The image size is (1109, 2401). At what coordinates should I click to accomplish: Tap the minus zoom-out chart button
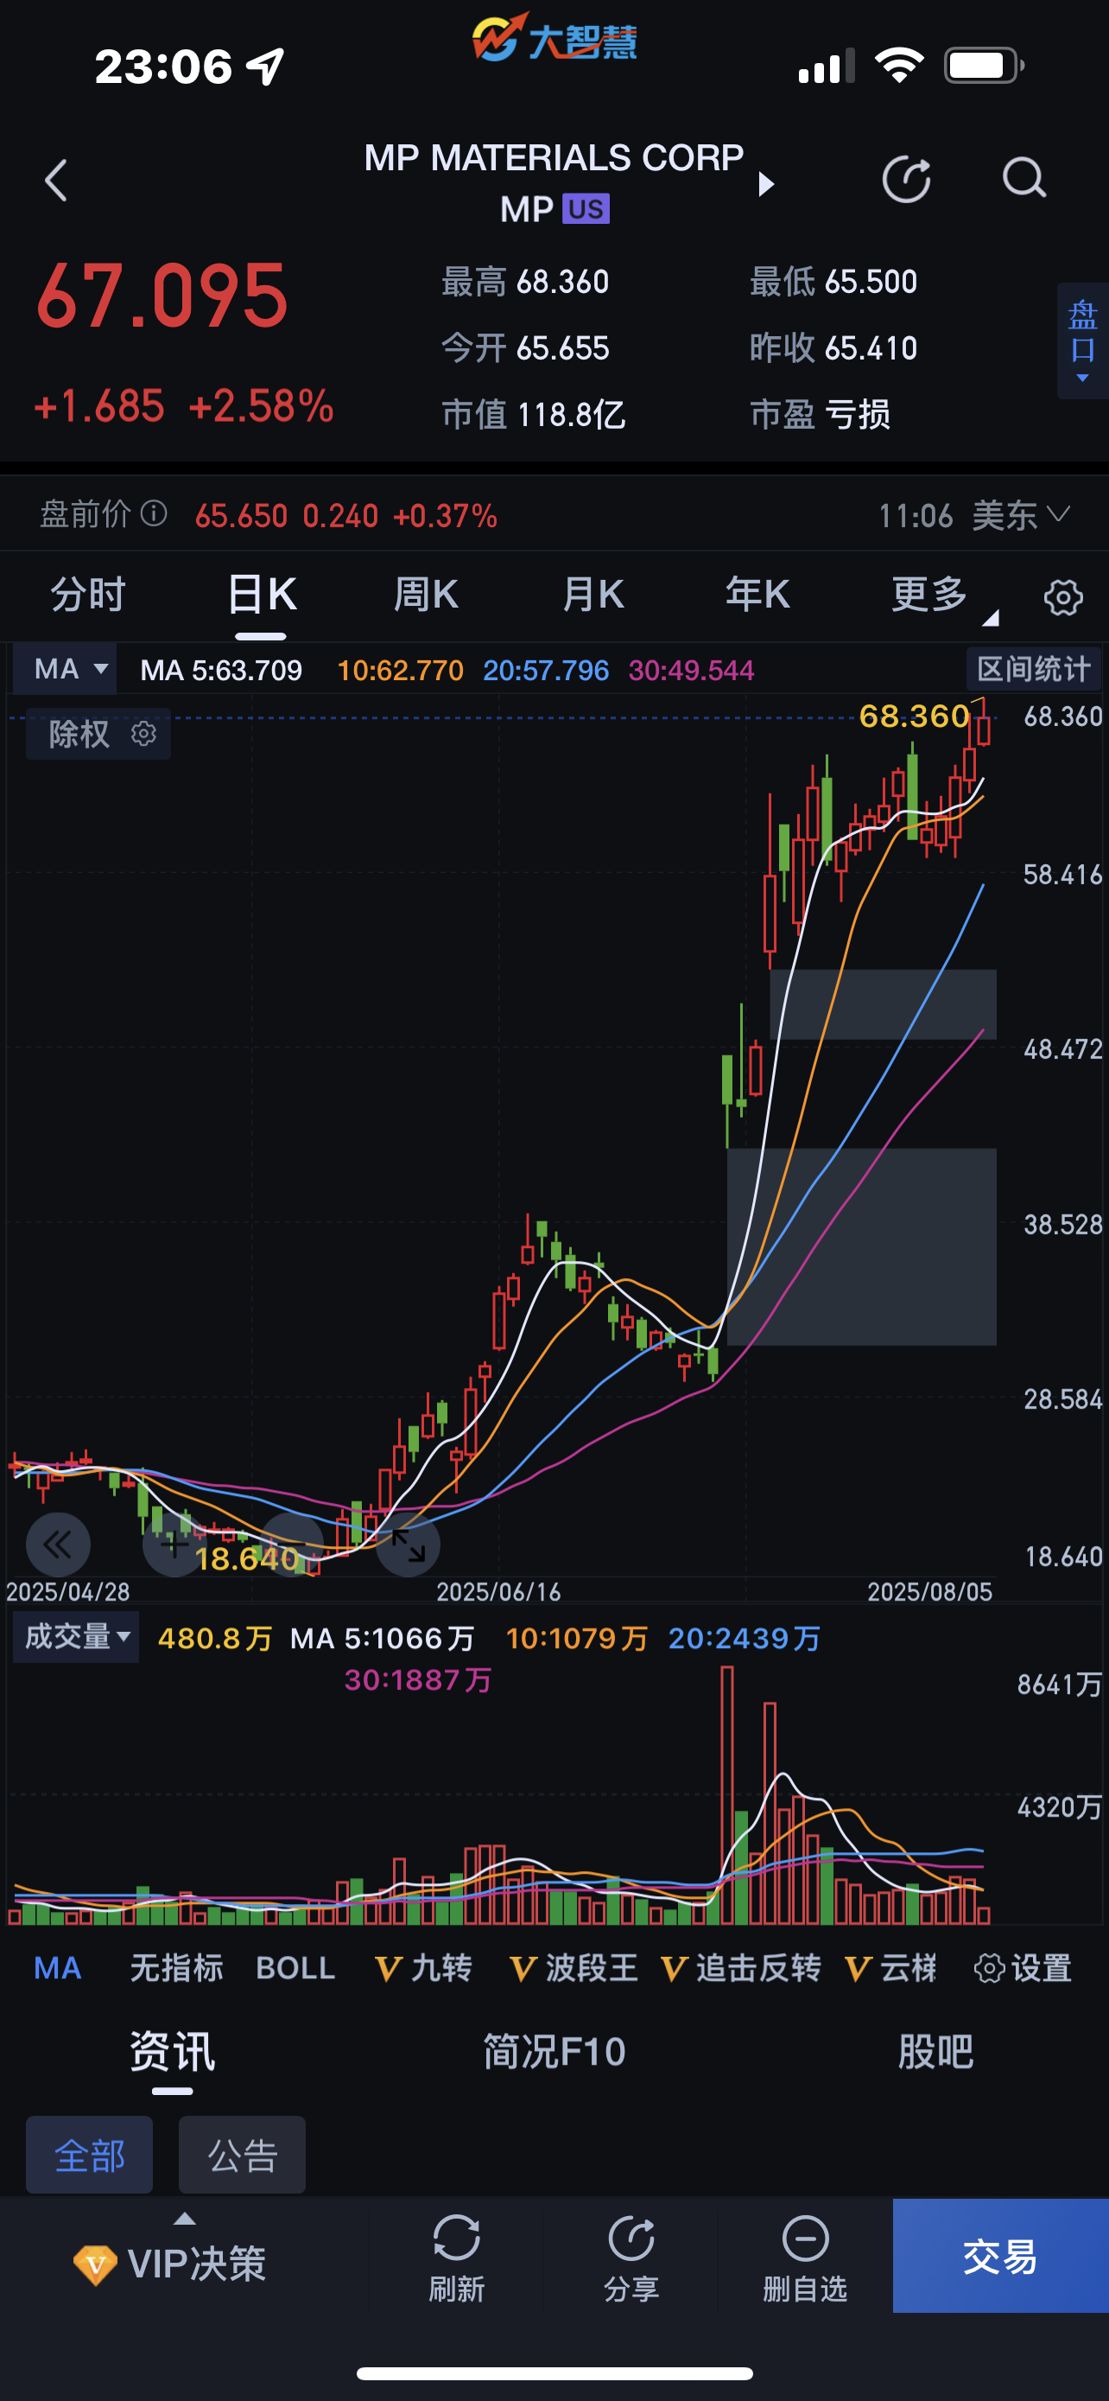[x=291, y=1545]
